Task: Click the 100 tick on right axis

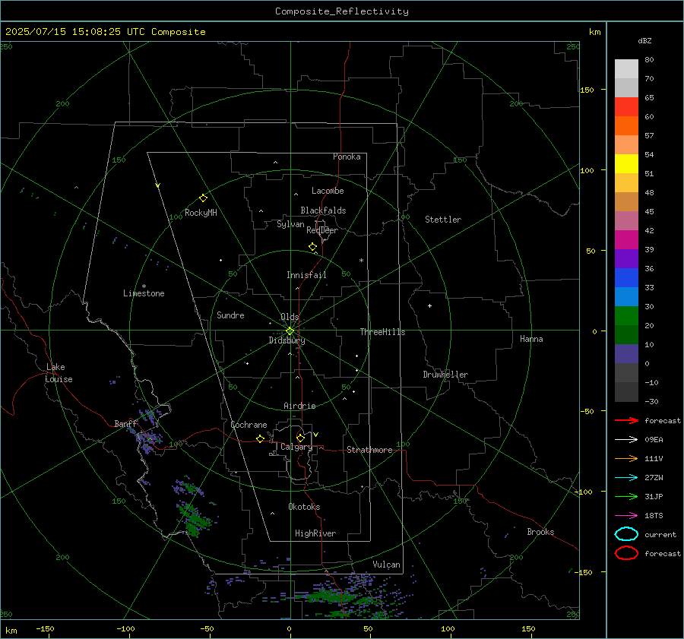Action: (587, 170)
